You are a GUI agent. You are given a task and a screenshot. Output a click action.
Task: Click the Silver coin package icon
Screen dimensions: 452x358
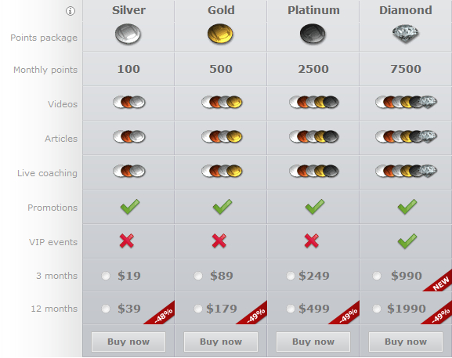(128, 34)
